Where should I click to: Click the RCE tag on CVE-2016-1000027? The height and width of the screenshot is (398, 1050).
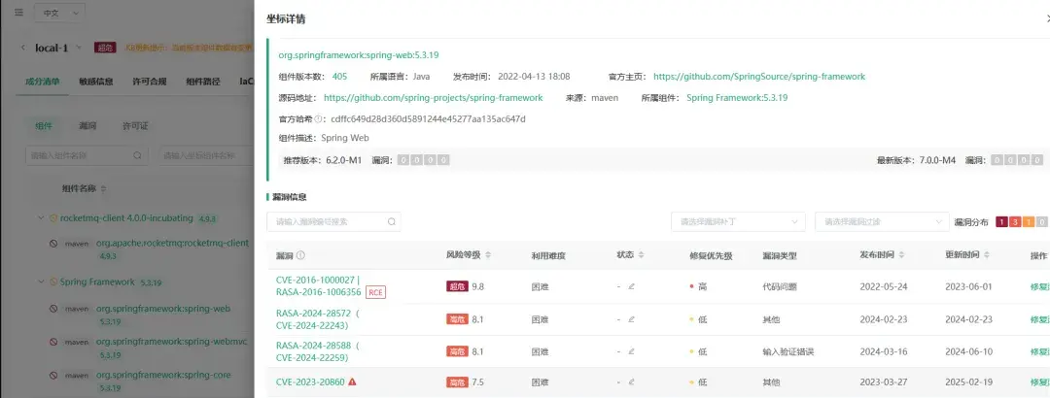[375, 292]
